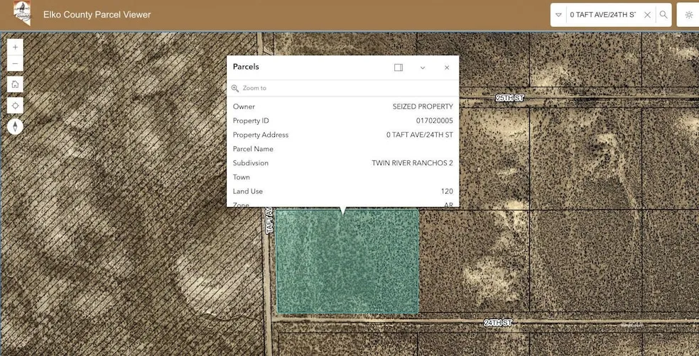Dock the Parcels popup to the side
This screenshot has height=356, width=699.
pyautogui.click(x=399, y=67)
